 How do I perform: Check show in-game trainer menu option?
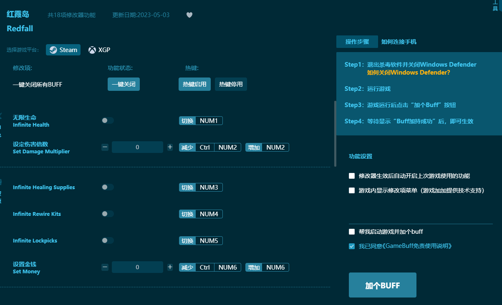point(352,190)
